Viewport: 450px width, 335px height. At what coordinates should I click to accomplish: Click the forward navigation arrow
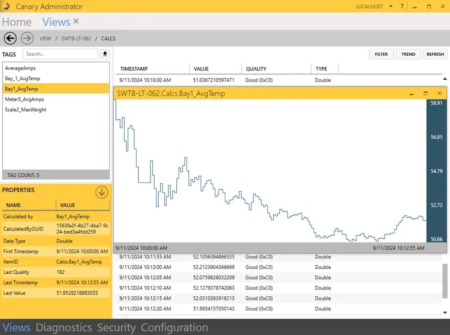click(27, 38)
